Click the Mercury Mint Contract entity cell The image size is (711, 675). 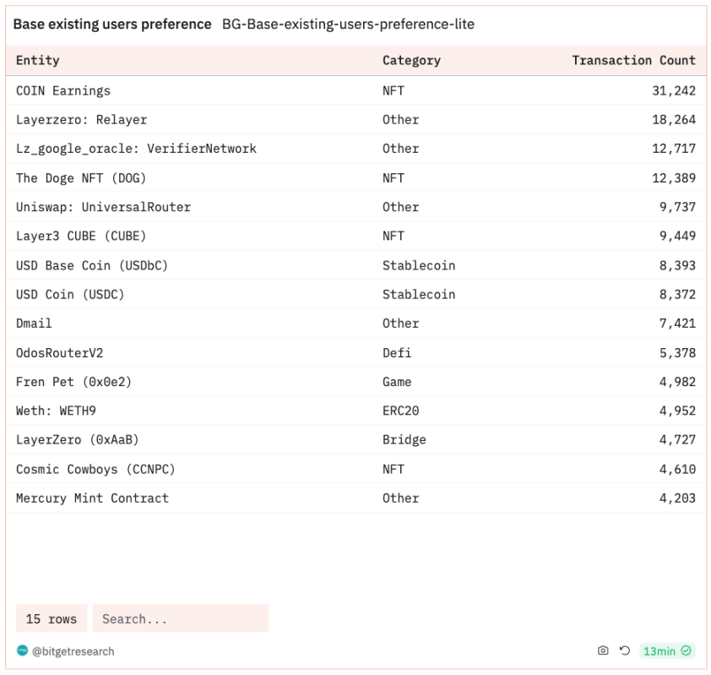point(93,498)
